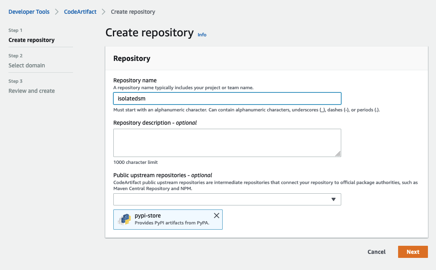Image resolution: width=436 pixels, height=270 pixels.
Task: Remove the pypi-store upstream repository
Action: pyautogui.click(x=216, y=216)
